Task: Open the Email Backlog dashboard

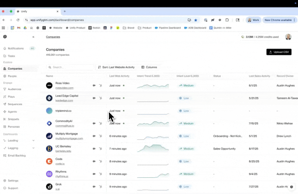Action: (x=17, y=156)
